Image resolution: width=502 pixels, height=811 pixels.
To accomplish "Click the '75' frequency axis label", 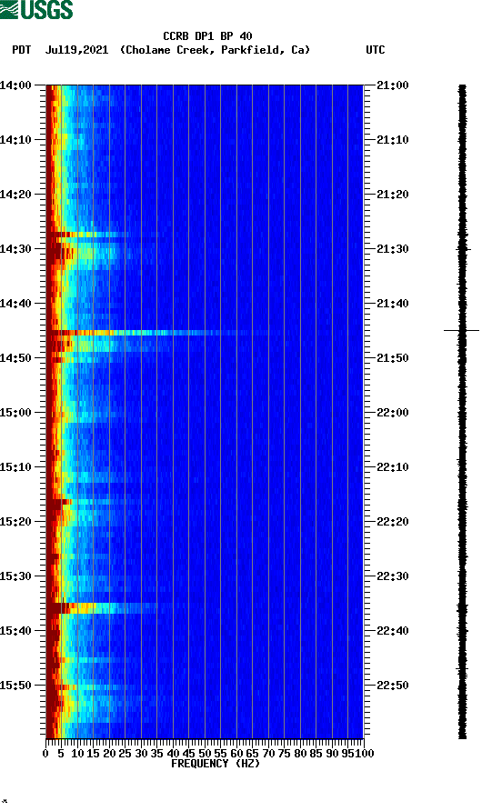I will (x=284, y=754).
